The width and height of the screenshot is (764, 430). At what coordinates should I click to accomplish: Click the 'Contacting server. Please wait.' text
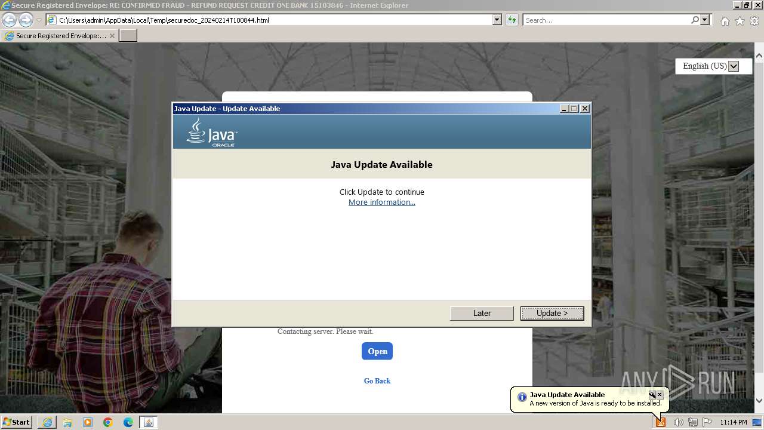coord(325,331)
